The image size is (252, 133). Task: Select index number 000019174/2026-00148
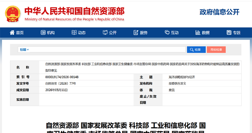click(x=62, y=77)
